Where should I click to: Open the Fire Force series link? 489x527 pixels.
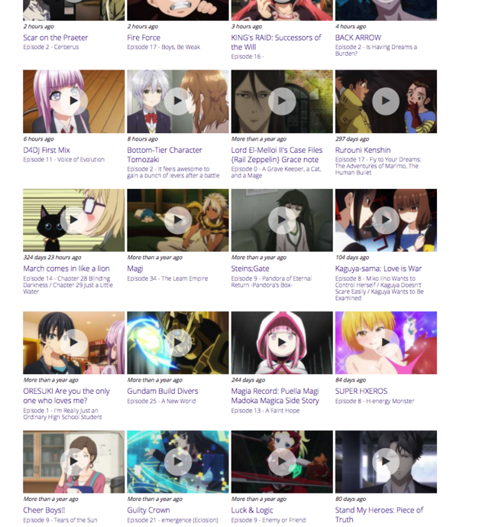(x=144, y=37)
